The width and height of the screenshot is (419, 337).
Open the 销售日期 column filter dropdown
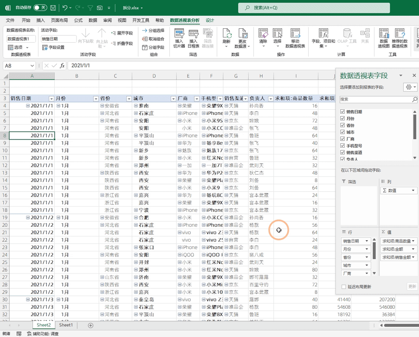pyautogui.click(x=51, y=99)
